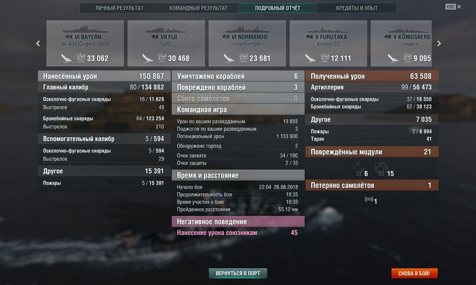This screenshot has width=476, height=285.
Task: Click the Вернуться в порт button
Action: 238,273
